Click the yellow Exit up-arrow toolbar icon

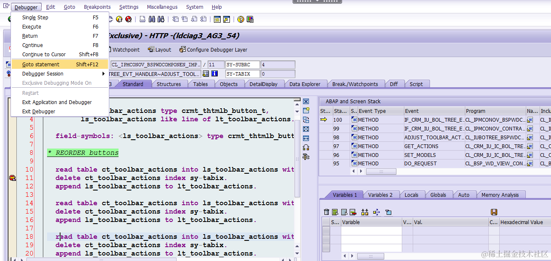tap(119, 19)
